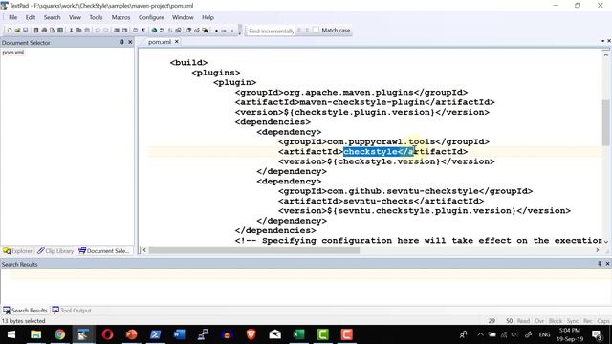
Task: Click the Read status bar indicator
Action: point(523,321)
